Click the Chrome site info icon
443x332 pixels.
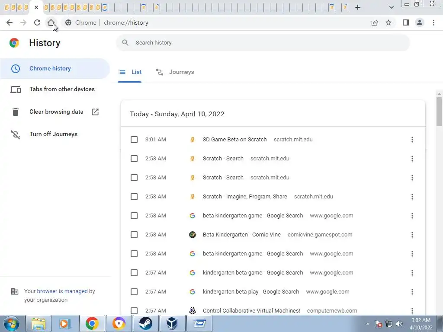pos(68,22)
